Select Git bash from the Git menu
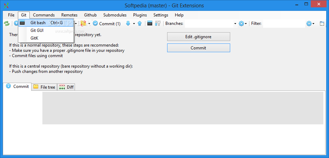Screen dimensions: 329x158 click(38, 23)
